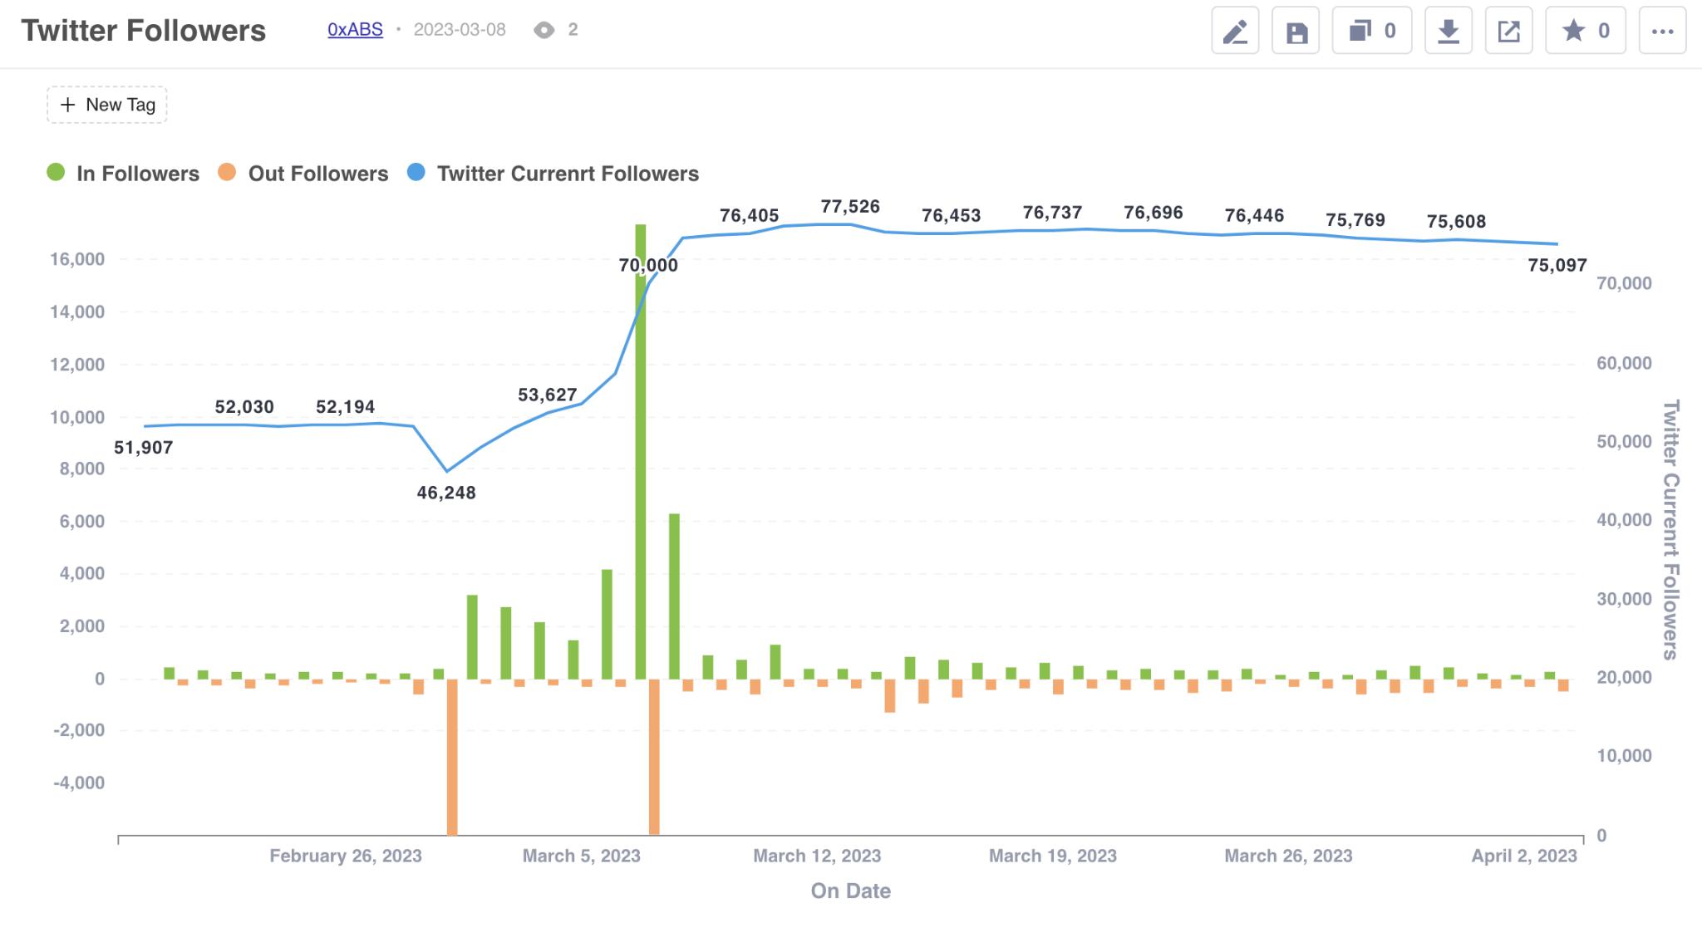Open the 0xABS author link

[x=355, y=30]
